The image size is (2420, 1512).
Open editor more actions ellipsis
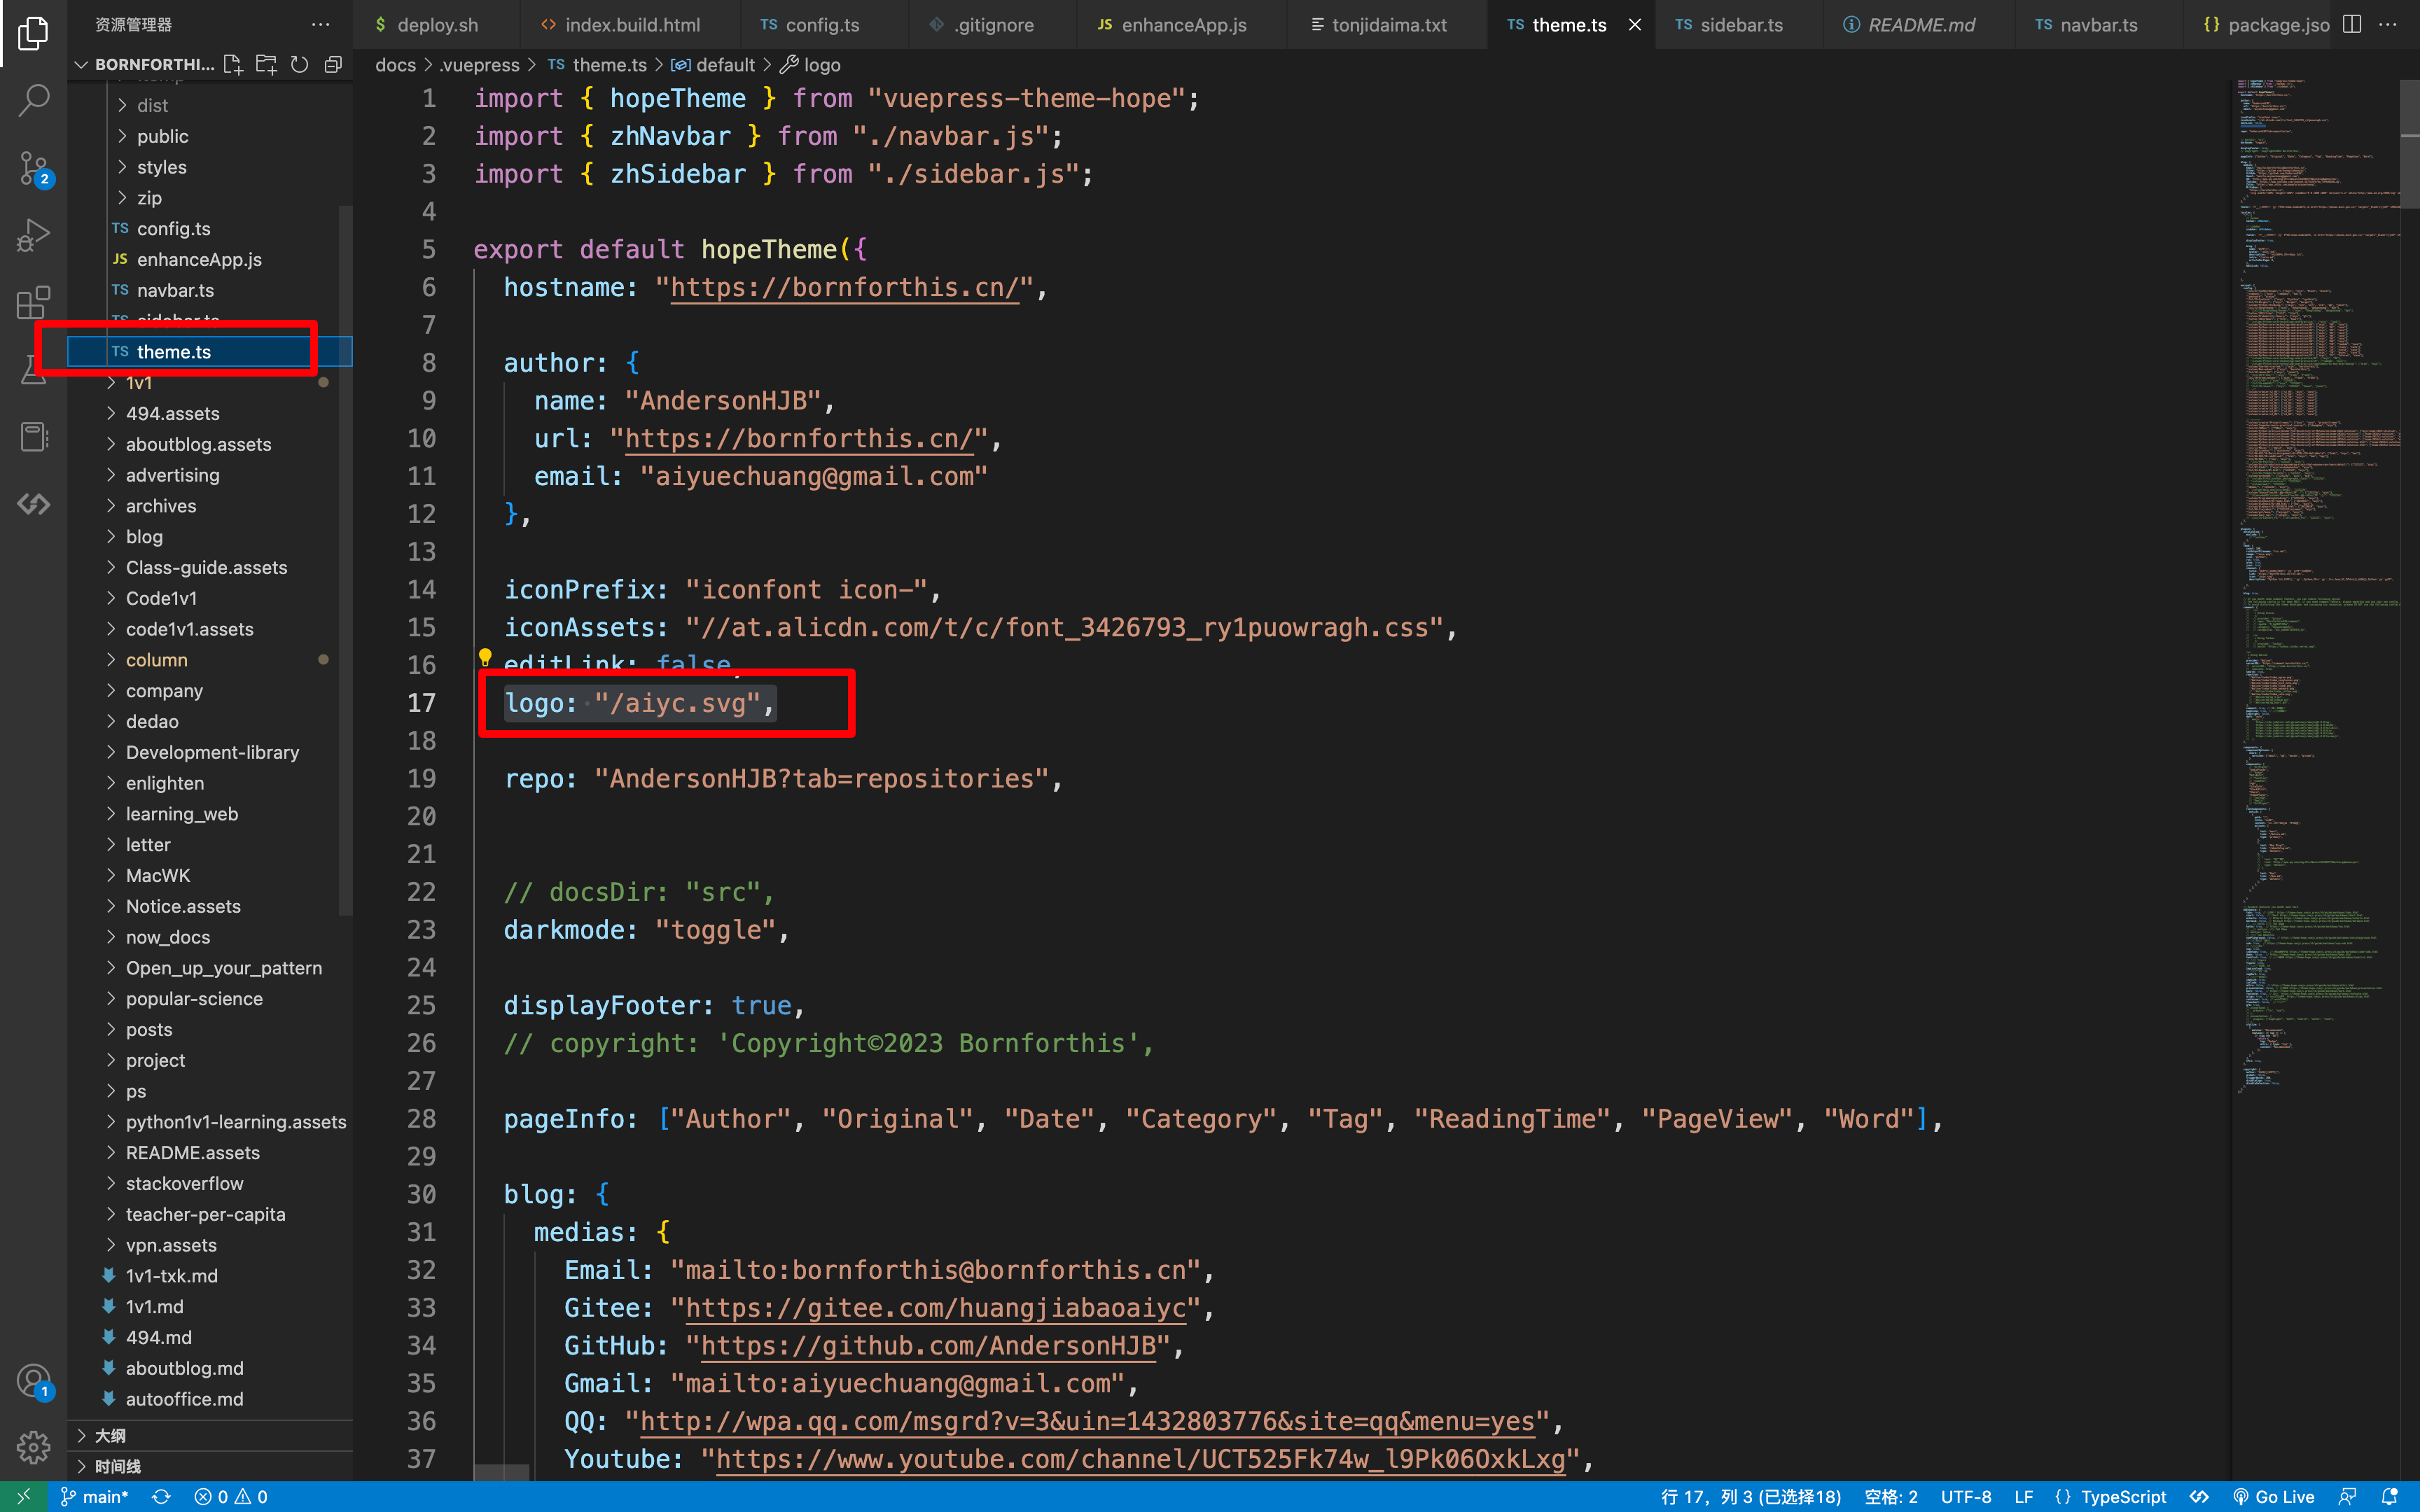click(2388, 24)
